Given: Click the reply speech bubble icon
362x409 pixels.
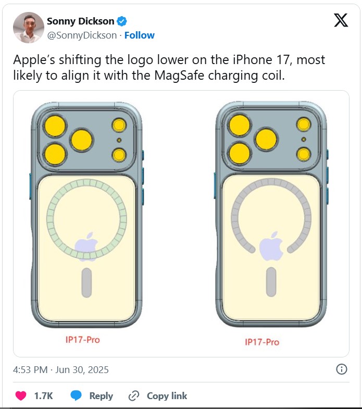Looking at the screenshot, I should [x=77, y=396].
